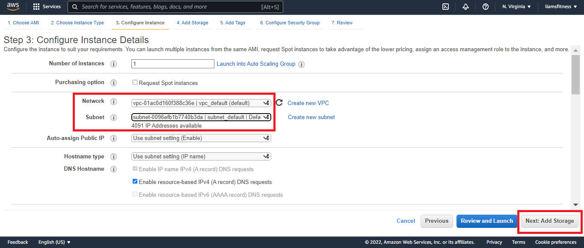Open the N. Virginia region menu
584x248 pixels.
516,7
